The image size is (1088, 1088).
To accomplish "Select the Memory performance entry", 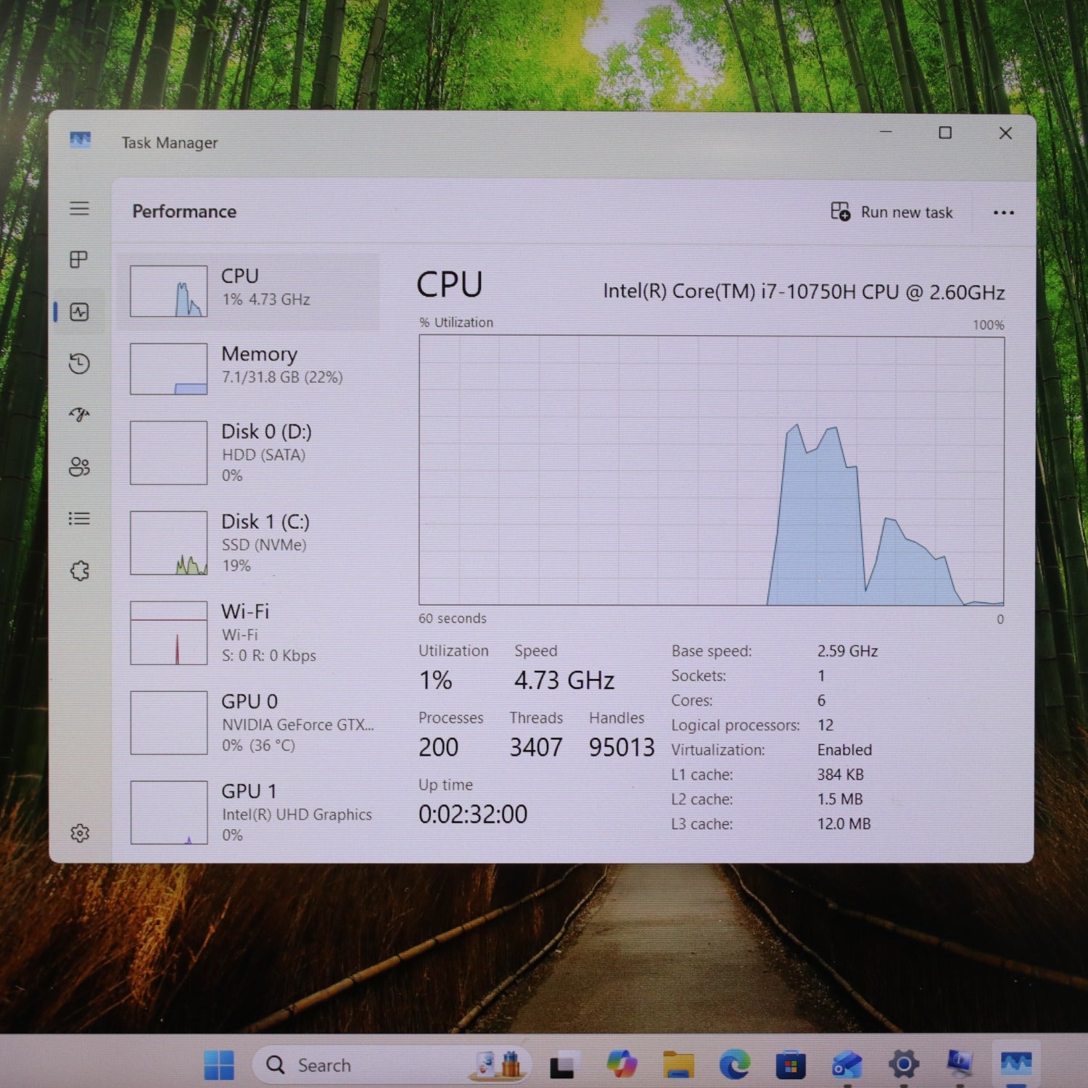I will (x=248, y=368).
